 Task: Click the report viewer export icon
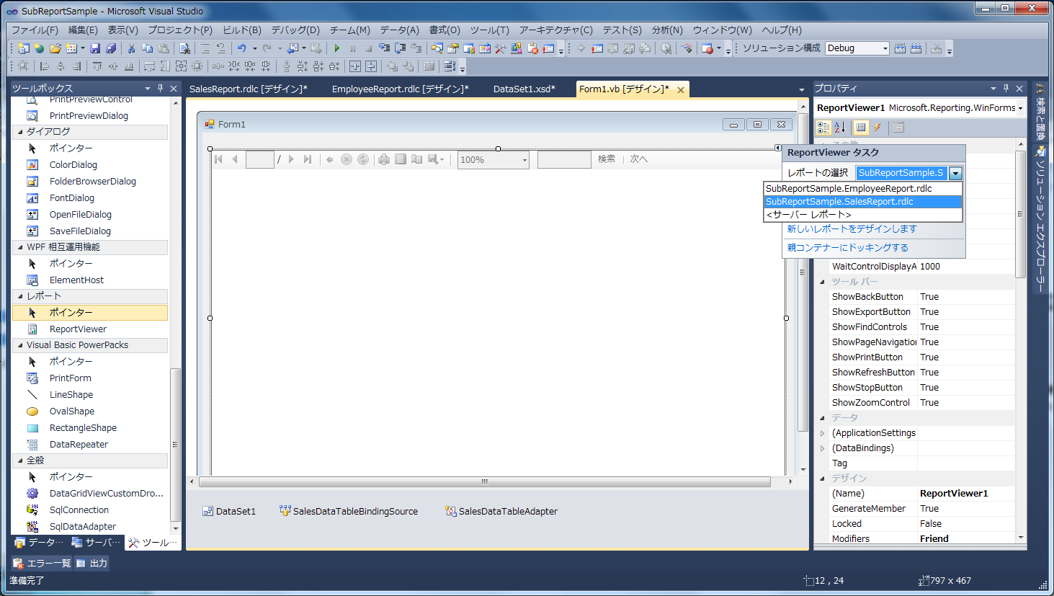[x=436, y=159]
